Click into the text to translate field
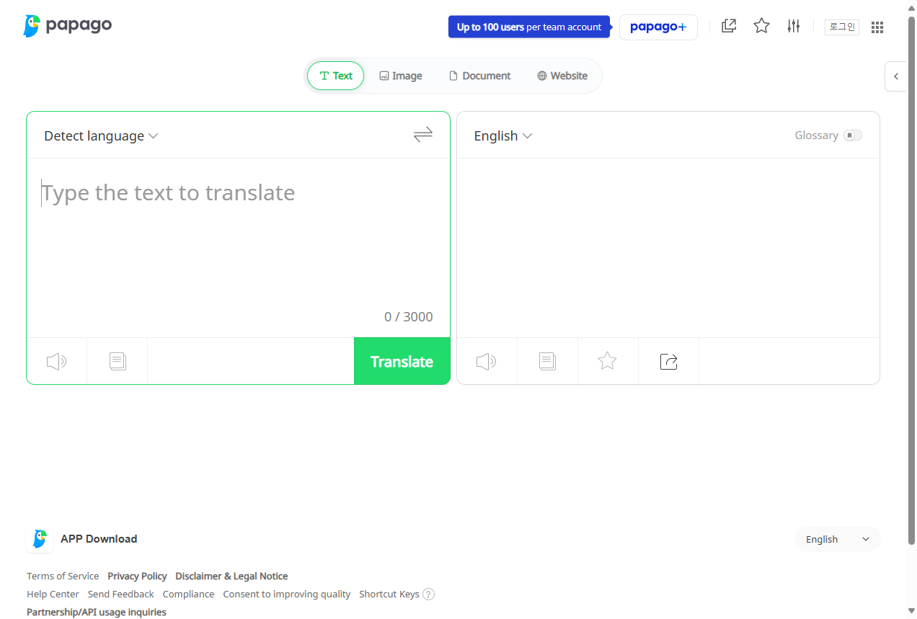 (238, 238)
